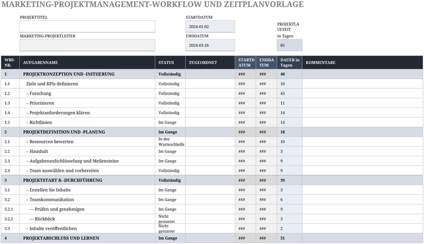Select the Projektanforderungen klären cell
The height and width of the screenshot is (244, 424).
pos(87,112)
